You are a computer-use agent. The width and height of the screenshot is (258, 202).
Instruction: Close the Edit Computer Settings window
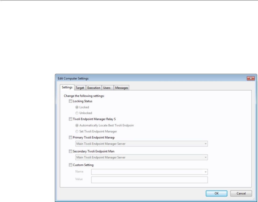251,78
